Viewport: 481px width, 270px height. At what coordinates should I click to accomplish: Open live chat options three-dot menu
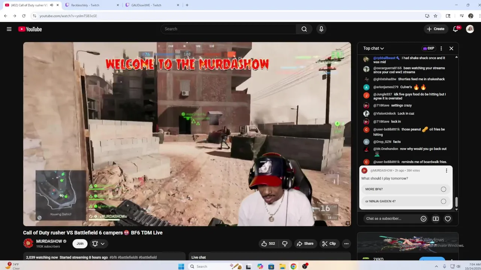(x=441, y=48)
